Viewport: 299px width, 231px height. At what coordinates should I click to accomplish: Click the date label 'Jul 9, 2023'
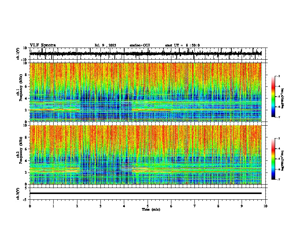click(105, 45)
